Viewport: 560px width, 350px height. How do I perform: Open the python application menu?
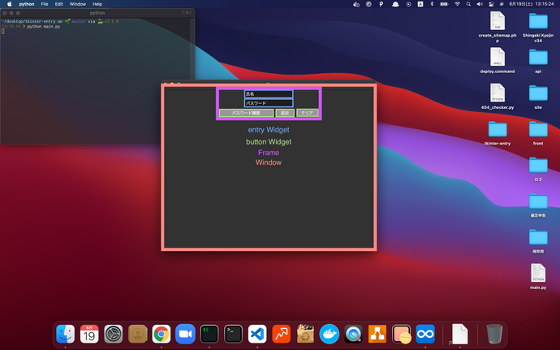click(x=27, y=4)
